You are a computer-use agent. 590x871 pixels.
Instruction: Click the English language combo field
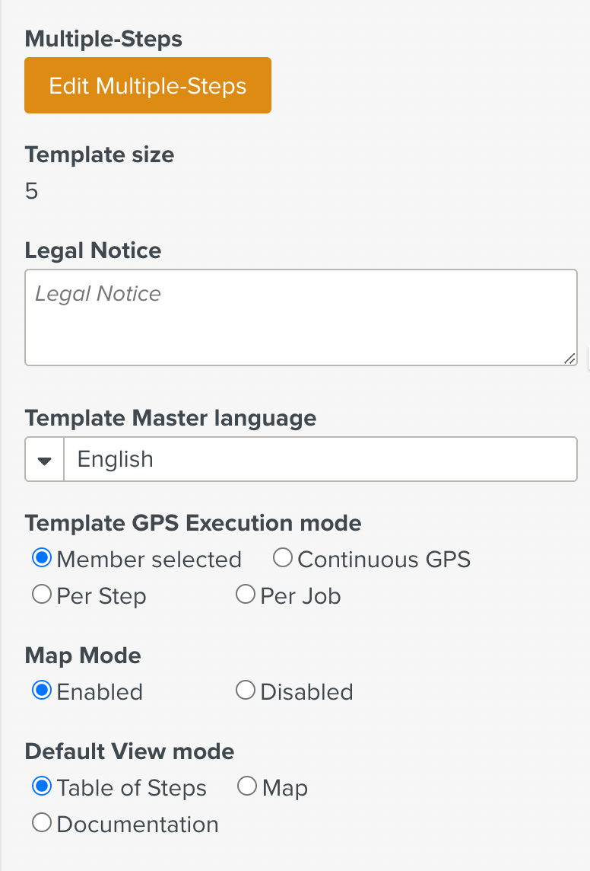coord(319,459)
